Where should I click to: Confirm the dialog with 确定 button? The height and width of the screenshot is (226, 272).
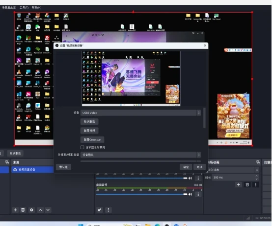pos(186,167)
